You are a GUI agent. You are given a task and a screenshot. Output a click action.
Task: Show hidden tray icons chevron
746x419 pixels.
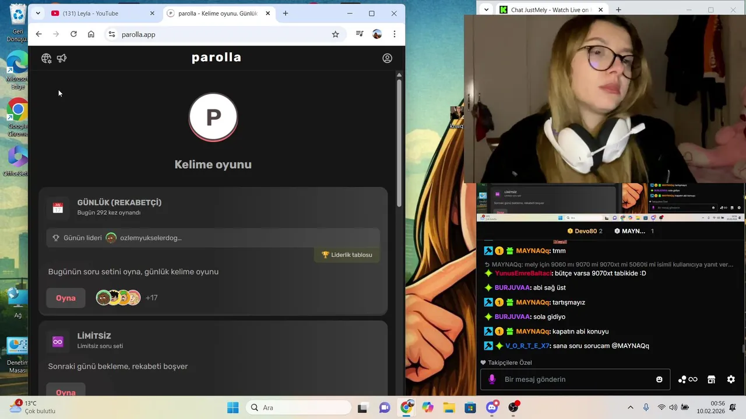(x=630, y=407)
